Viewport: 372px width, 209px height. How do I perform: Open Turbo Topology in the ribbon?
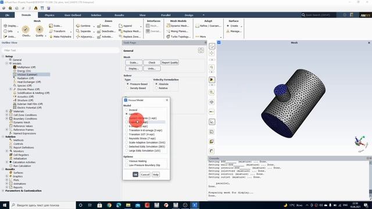coord(178,37)
